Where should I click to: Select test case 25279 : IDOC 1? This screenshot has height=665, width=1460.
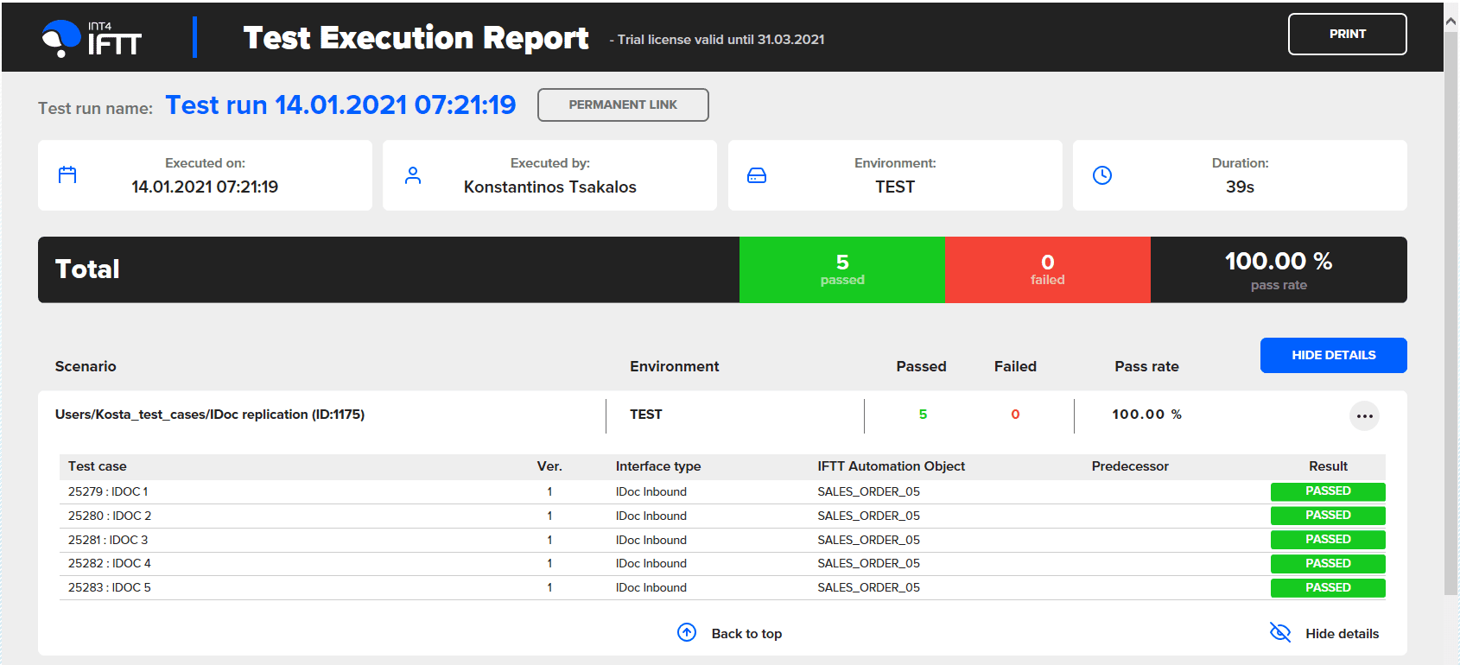pyautogui.click(x=108, y=491)
